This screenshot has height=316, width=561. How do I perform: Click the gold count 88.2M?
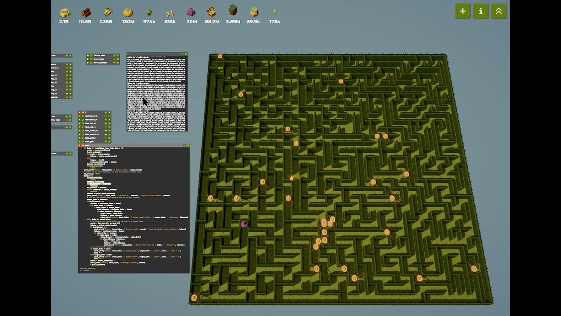click(x=212, y=22)
